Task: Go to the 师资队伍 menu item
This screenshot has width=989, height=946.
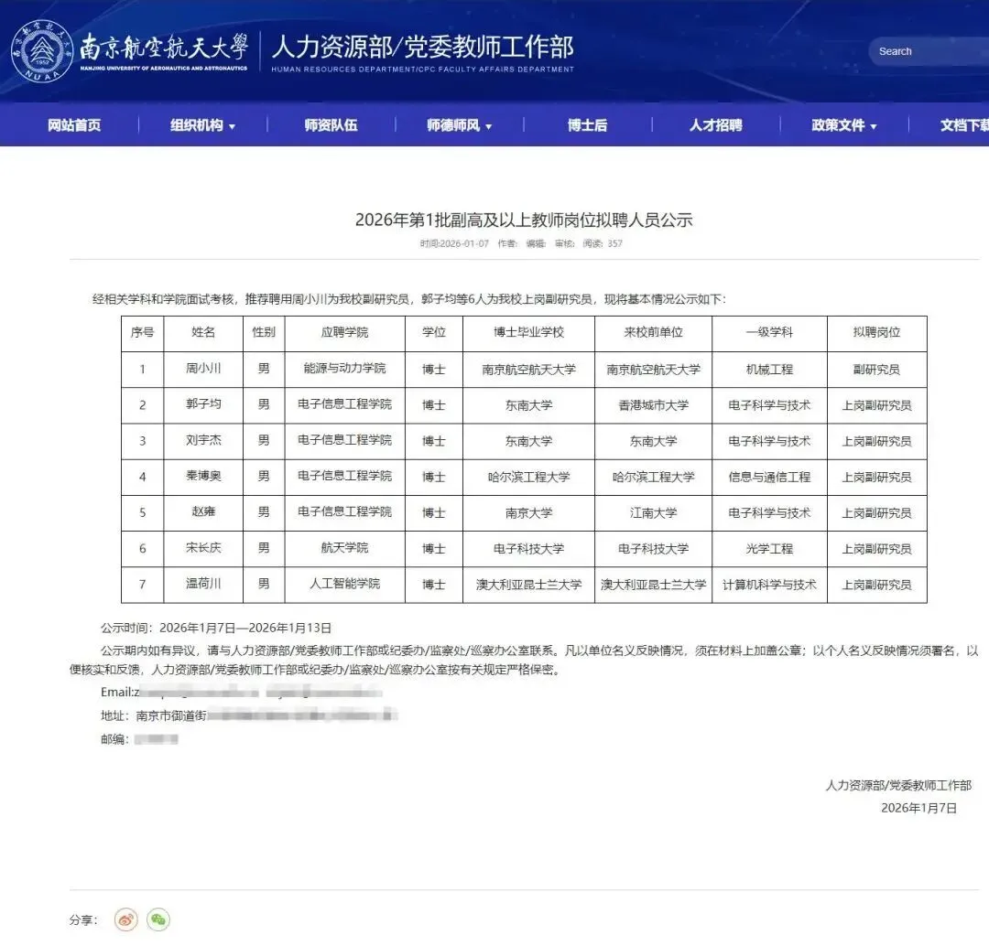Action: pos(331,124)
